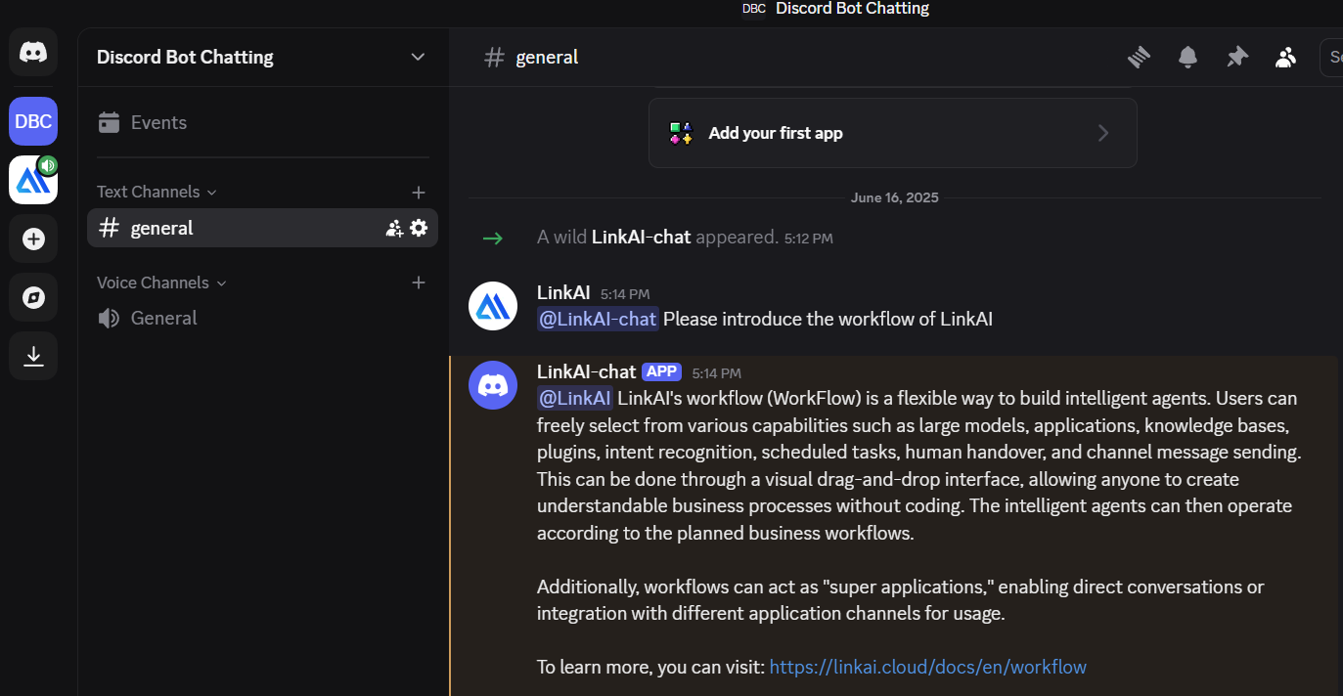Join the General voice channel
Screen dimensions: 1343x696
(x=163, y=318)
